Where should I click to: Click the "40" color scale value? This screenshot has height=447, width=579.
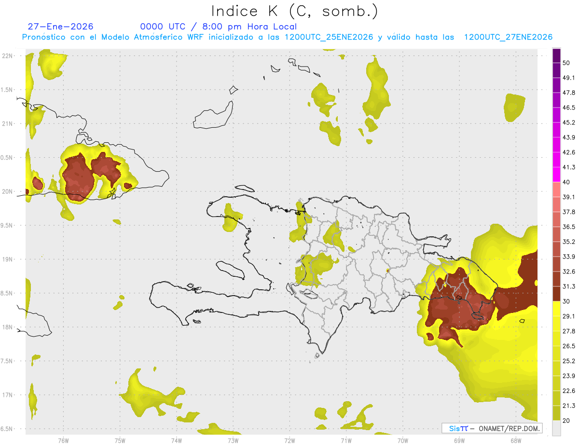click(566, 182)
